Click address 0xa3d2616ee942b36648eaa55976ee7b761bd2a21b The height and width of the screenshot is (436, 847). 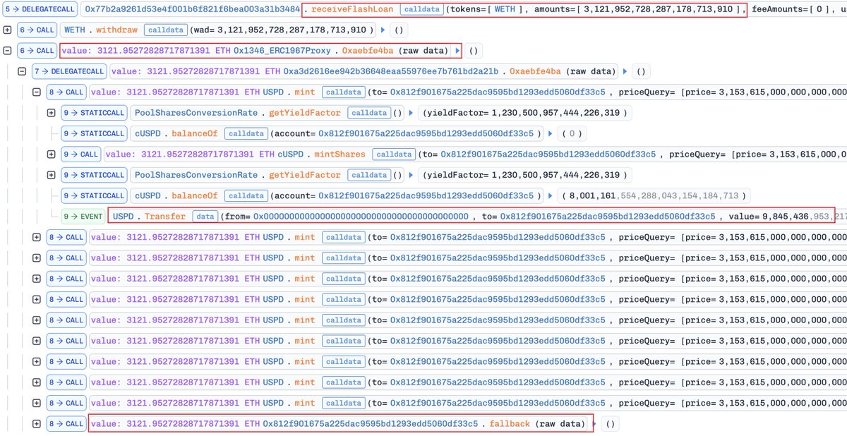[x=391, y=71]
